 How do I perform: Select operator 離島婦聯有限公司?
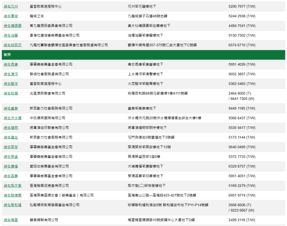click(x=44, y=220)
